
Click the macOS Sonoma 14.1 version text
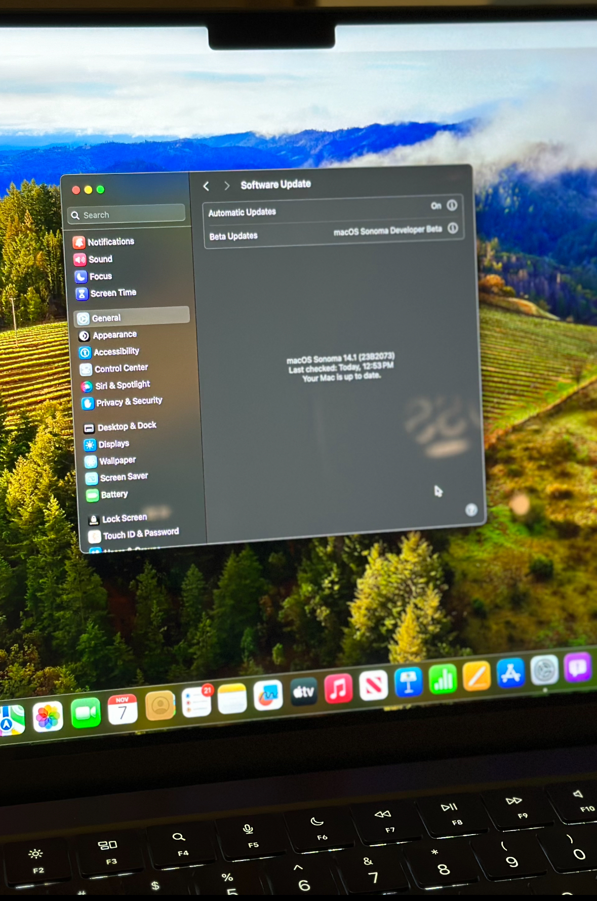tap(340, 358)
